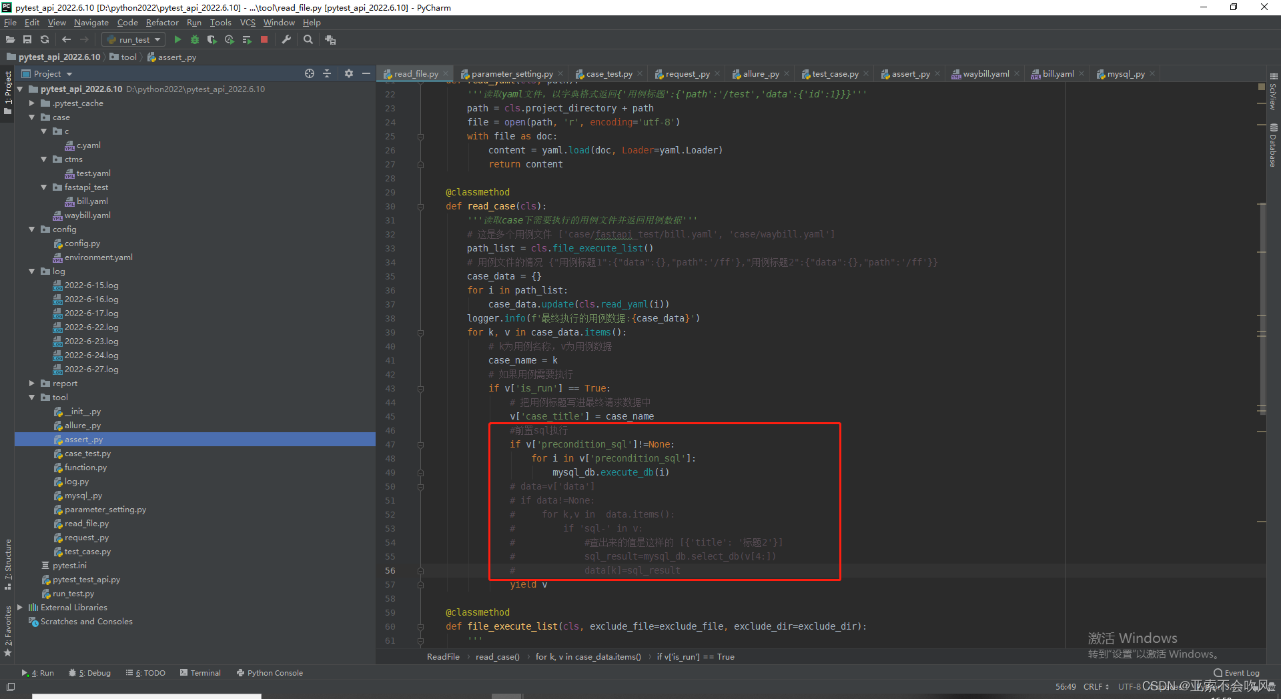This screenshot has height=699, width=1281.
Task: Click the fold marker at line 30
Action: [x=420, y=207]
